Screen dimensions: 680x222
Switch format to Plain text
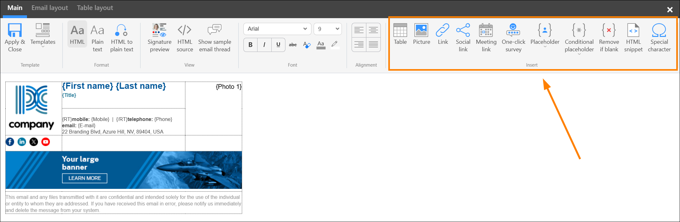97,38
